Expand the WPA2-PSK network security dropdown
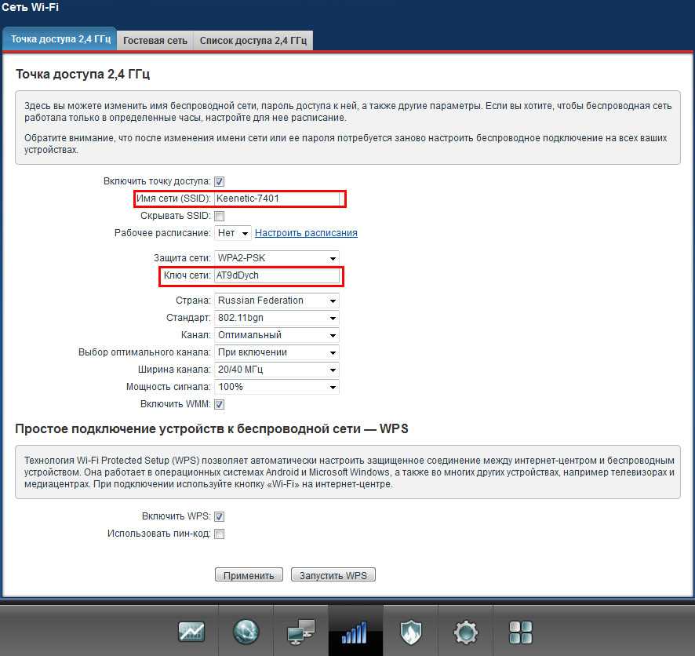The image size is (695, 656). tap(277, 257)
